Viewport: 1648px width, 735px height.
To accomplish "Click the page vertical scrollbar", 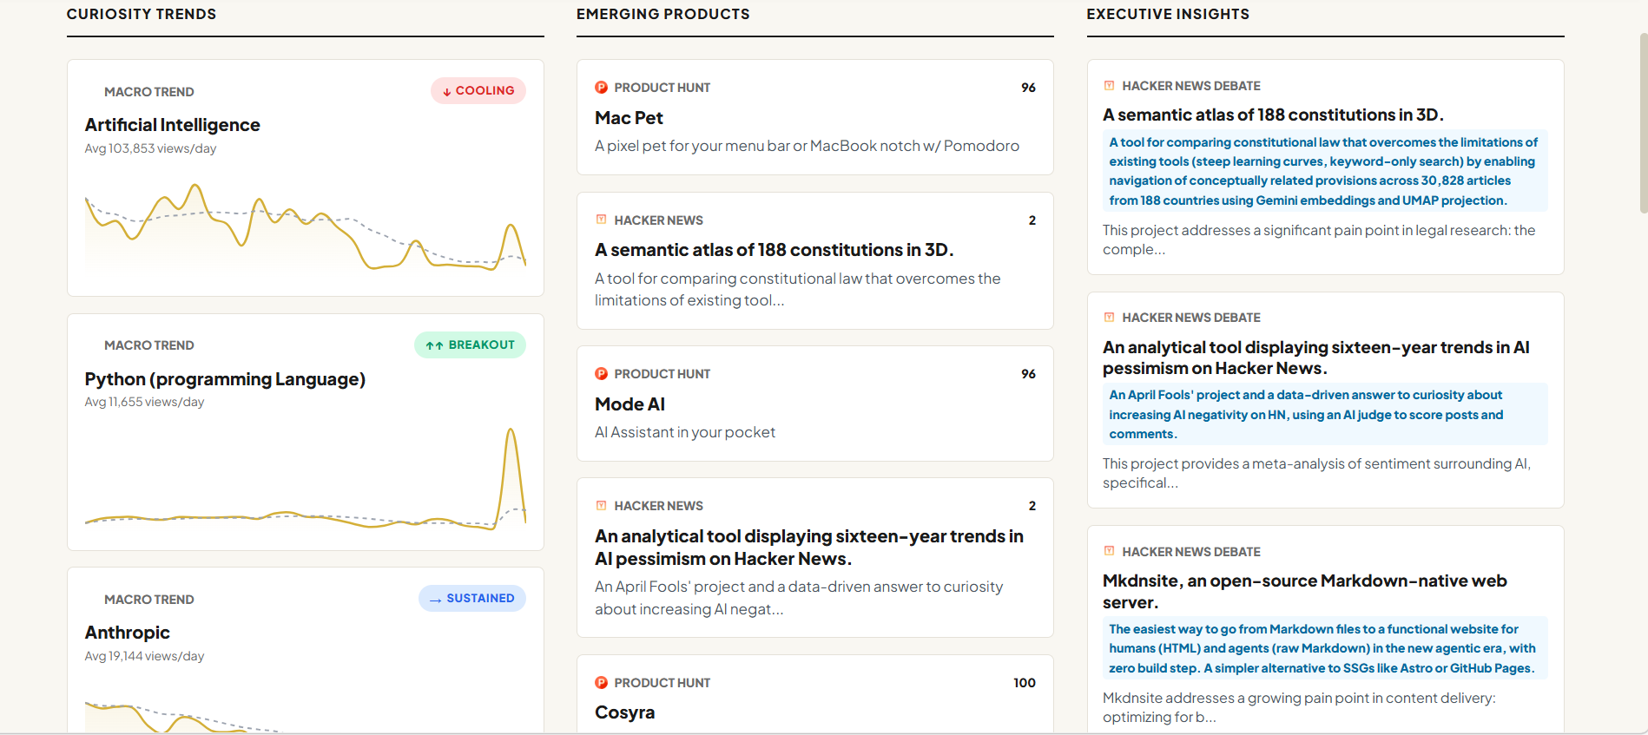I will point(1643,123).
